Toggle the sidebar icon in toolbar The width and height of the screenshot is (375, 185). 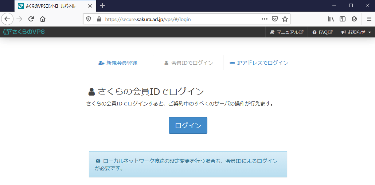tap(343, 19)
